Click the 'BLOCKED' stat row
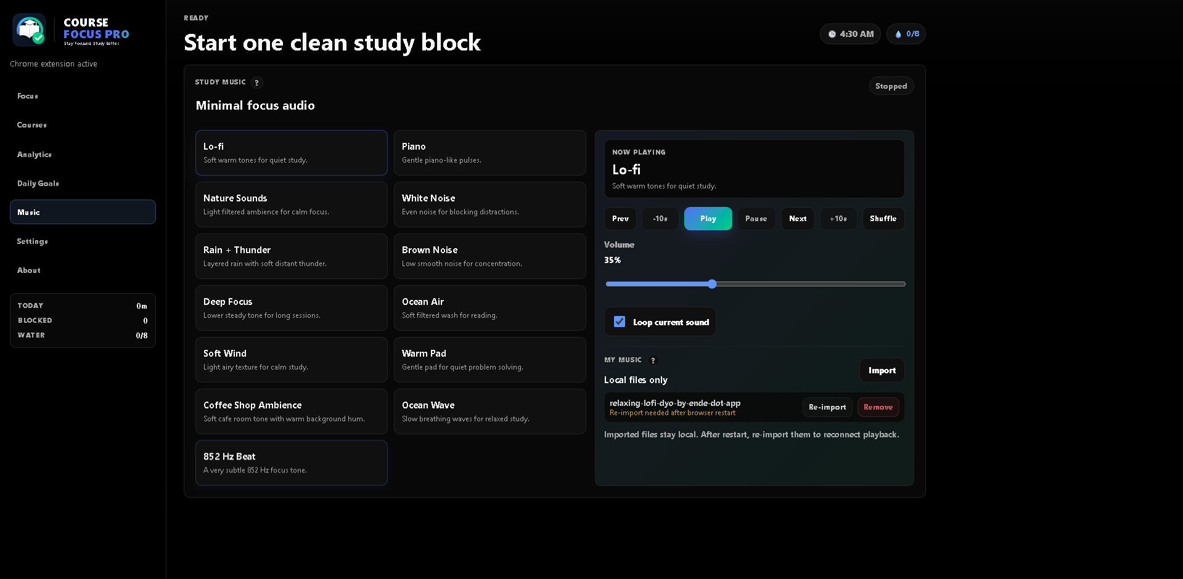The width and height of the screenshot is (1183, 579). click(83, 320)
